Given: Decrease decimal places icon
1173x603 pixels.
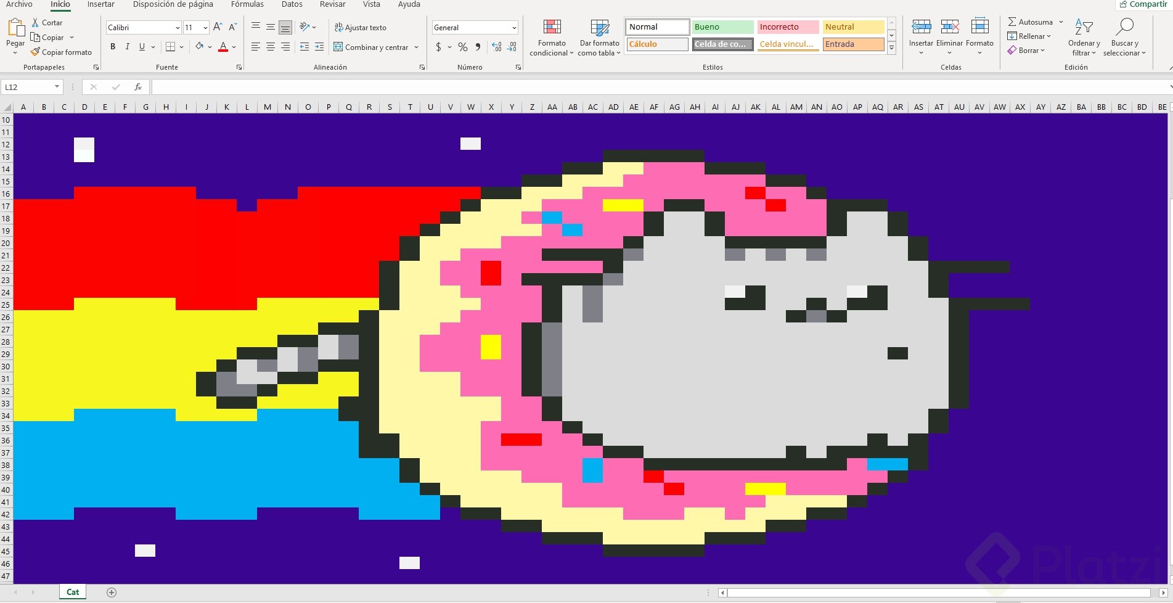Looking at the screenshot, I should (x=512, y=47).
